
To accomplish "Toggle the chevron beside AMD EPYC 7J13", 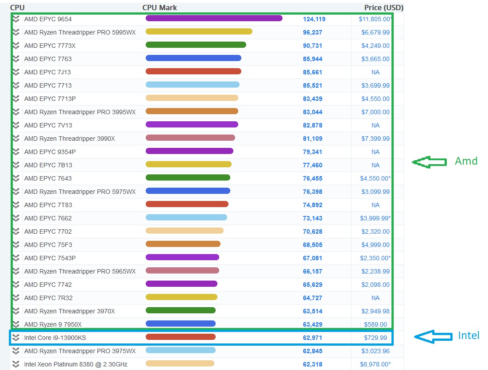I will pos(16,72).
